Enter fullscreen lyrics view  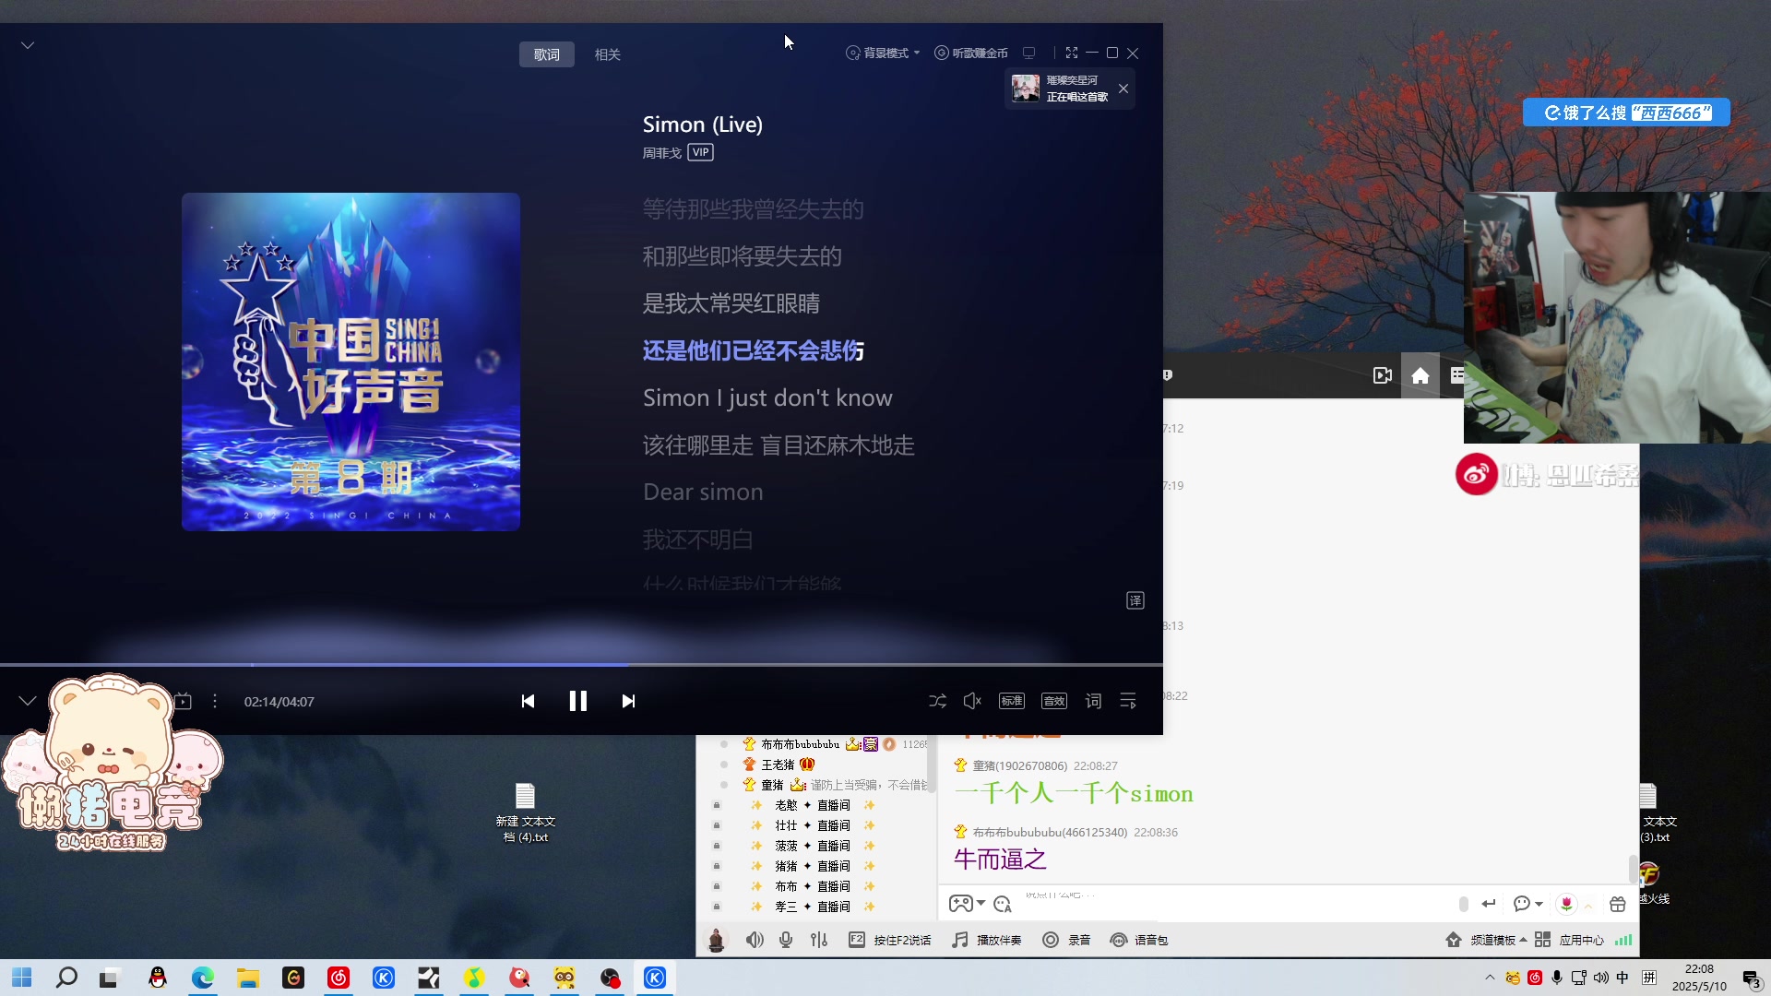[1072, 53]
